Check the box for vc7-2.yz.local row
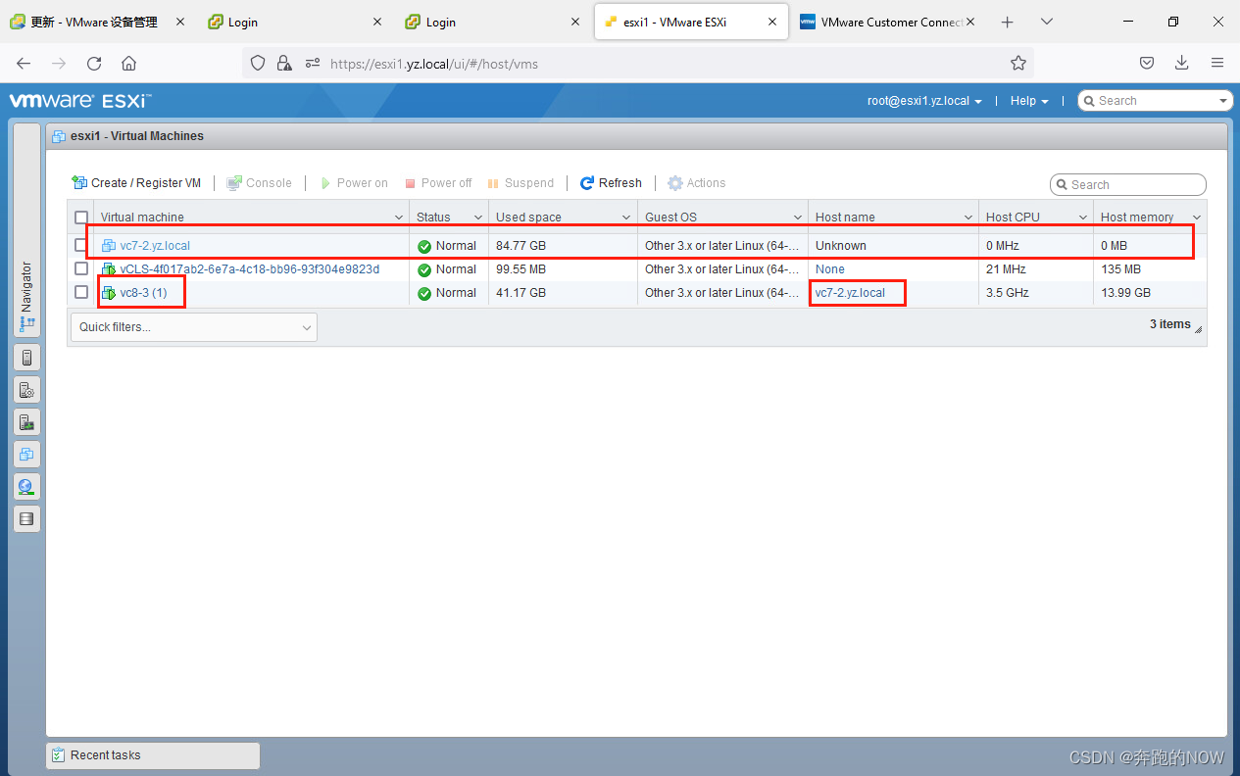 tap(81, 245)
